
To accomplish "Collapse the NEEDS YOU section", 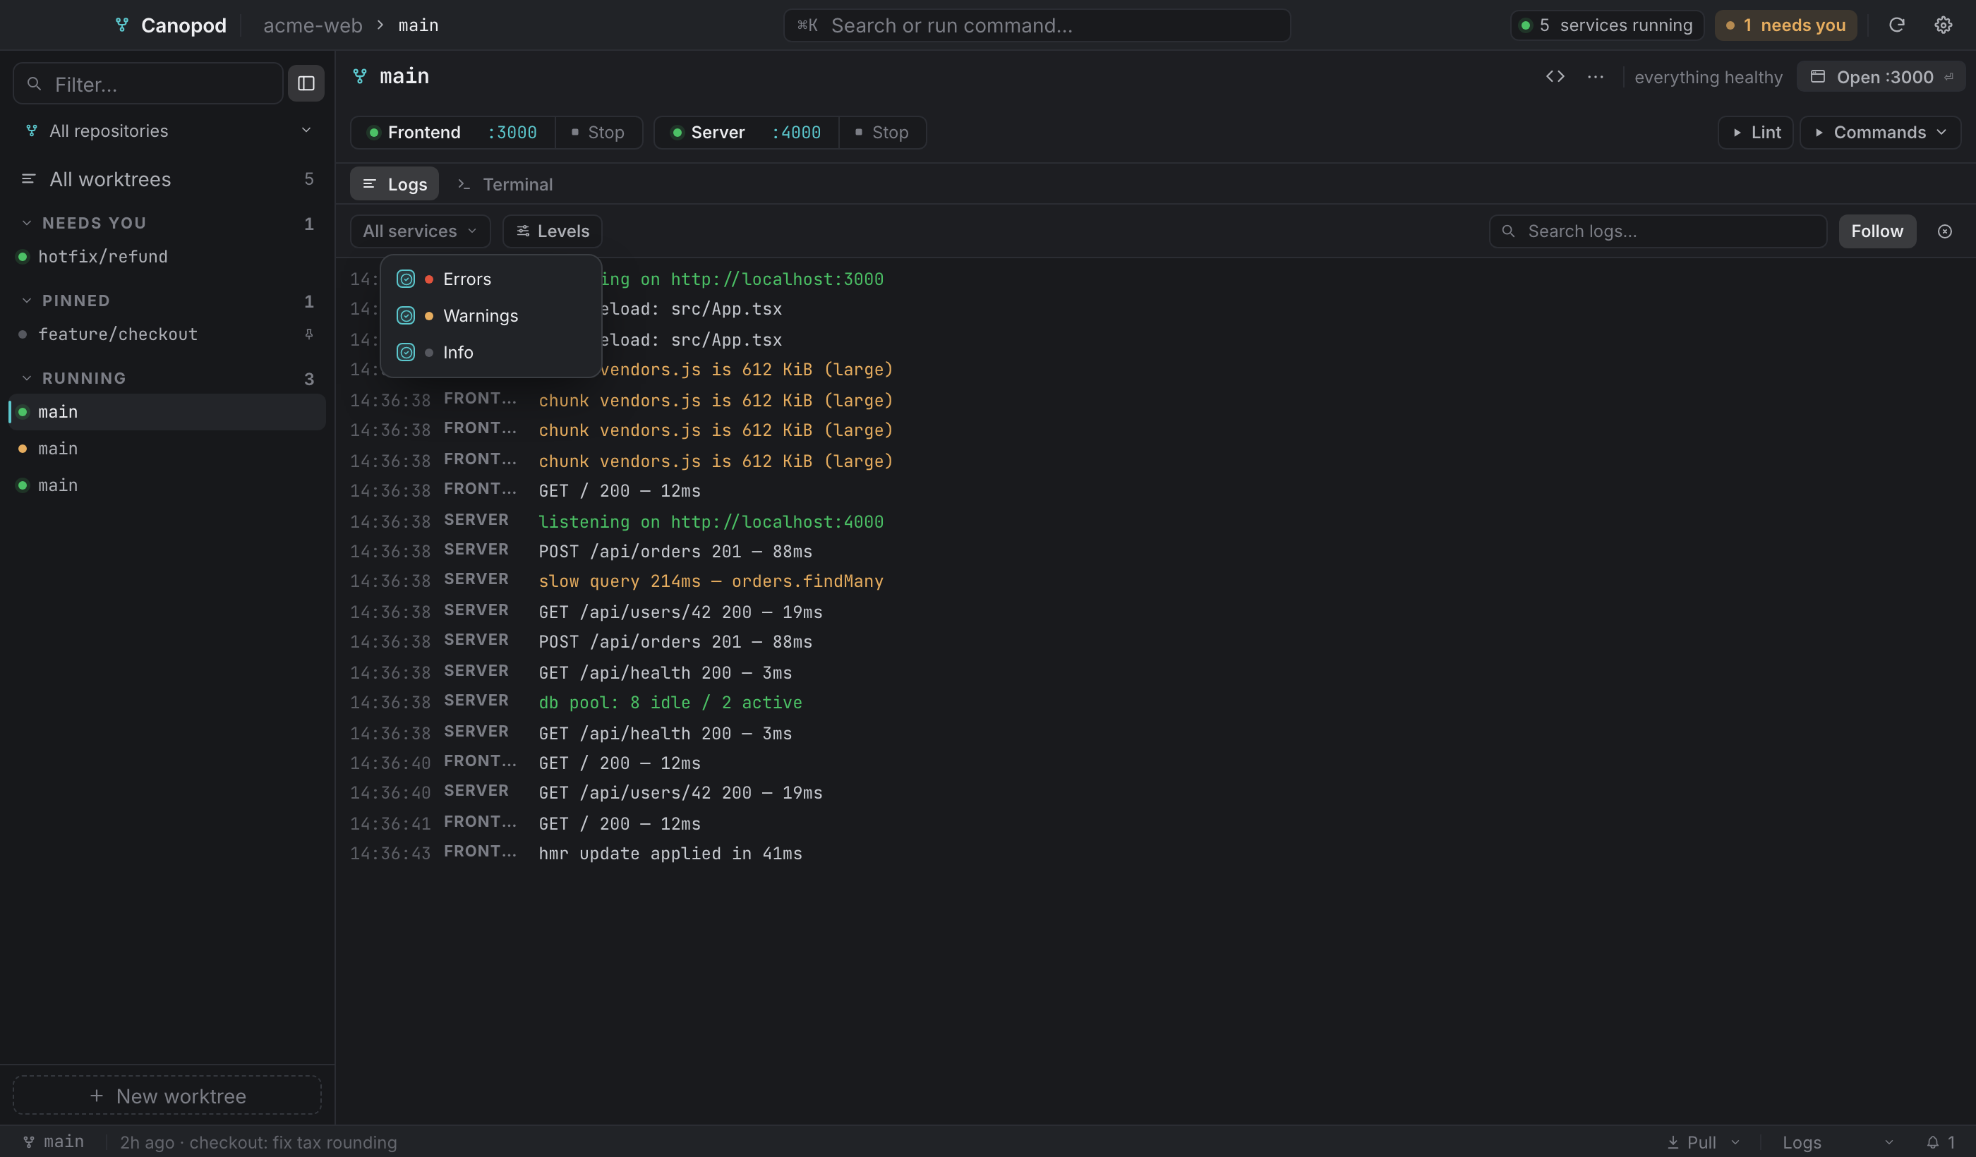I will [x=27, y=224].
